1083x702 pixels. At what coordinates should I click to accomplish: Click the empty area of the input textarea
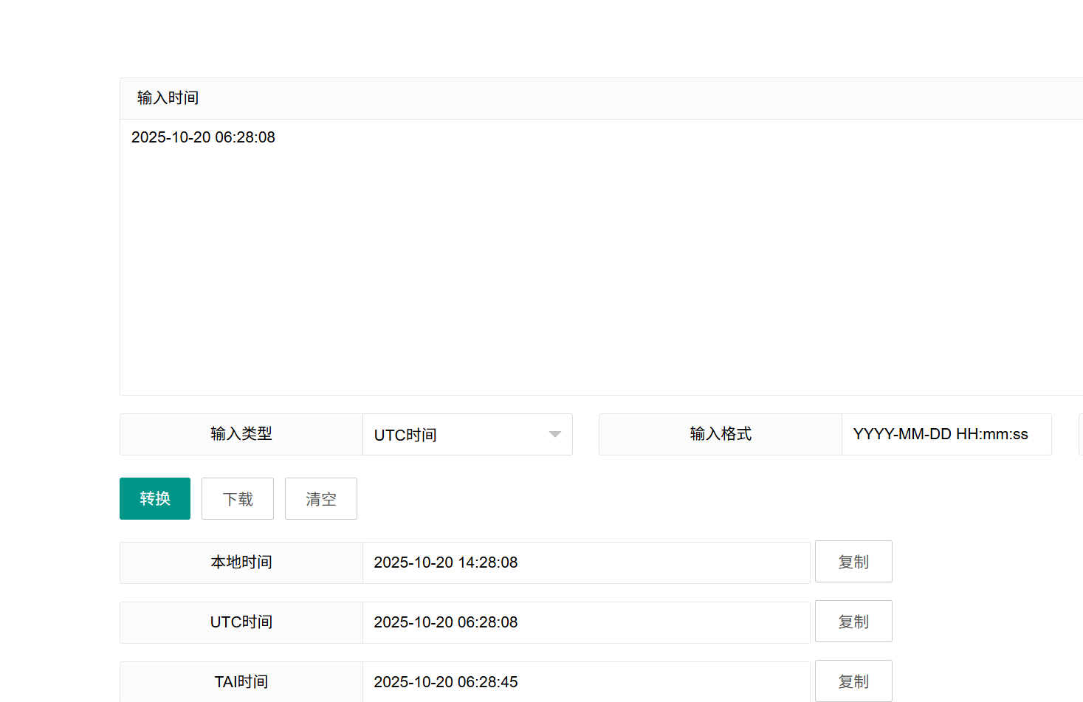pyautogui.click(x=591, y=281)
